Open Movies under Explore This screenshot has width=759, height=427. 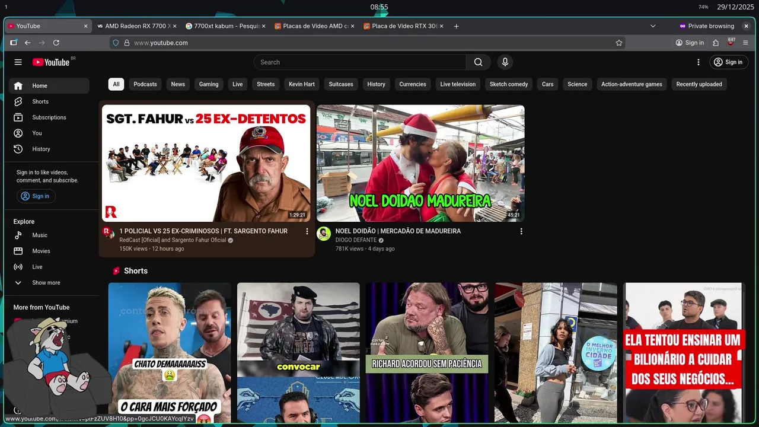point(49,251)
